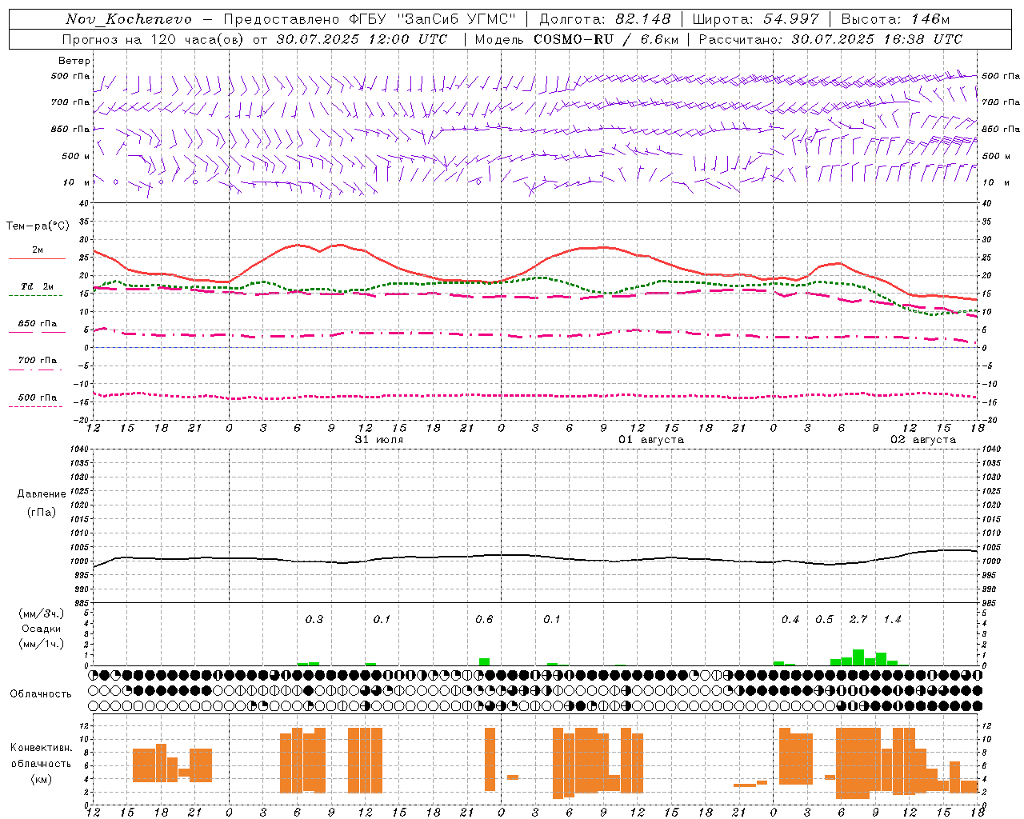The image size is (1024, 819).
Task: Click the "(мм/1ч.)" hourly unit label
Action: [x=42, y=644]
